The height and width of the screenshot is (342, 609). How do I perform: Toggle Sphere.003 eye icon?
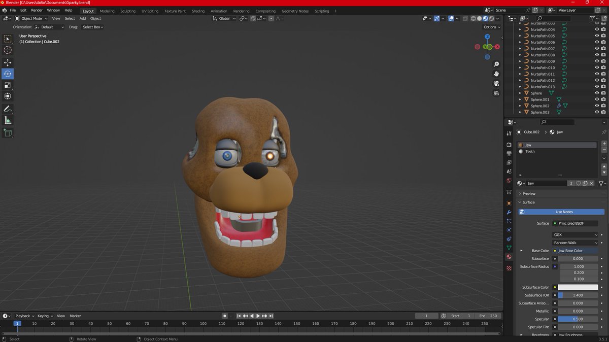(597, 112)
